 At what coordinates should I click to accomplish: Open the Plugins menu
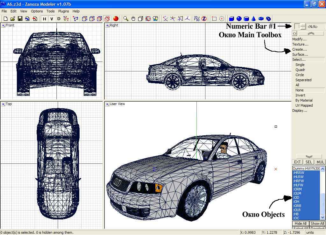[63, 11]
